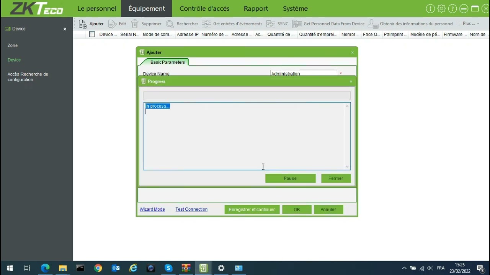Sort by the Palmprint column header
This screenshot has height=275, width=490.
coord(395,34)
